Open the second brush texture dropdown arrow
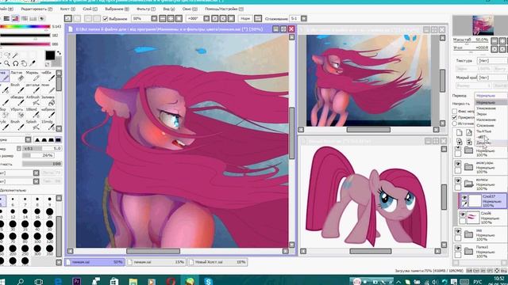This screenshot has width=508, height=285. (37, 181)
